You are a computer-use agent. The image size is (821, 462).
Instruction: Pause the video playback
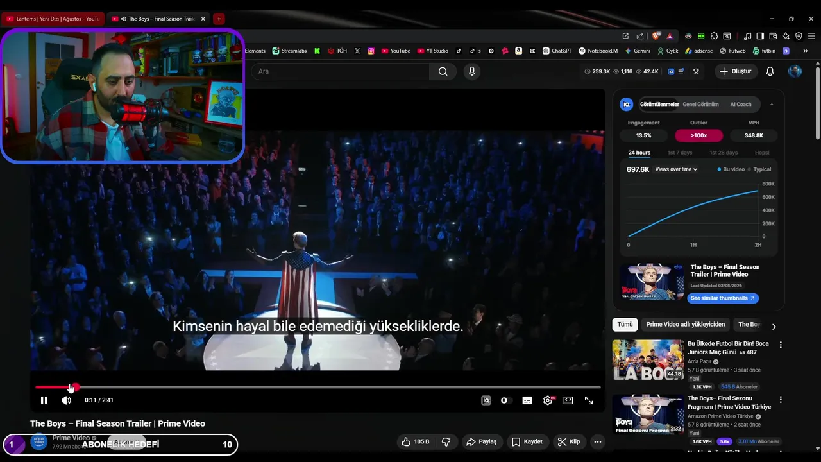(x=44, y=400)
